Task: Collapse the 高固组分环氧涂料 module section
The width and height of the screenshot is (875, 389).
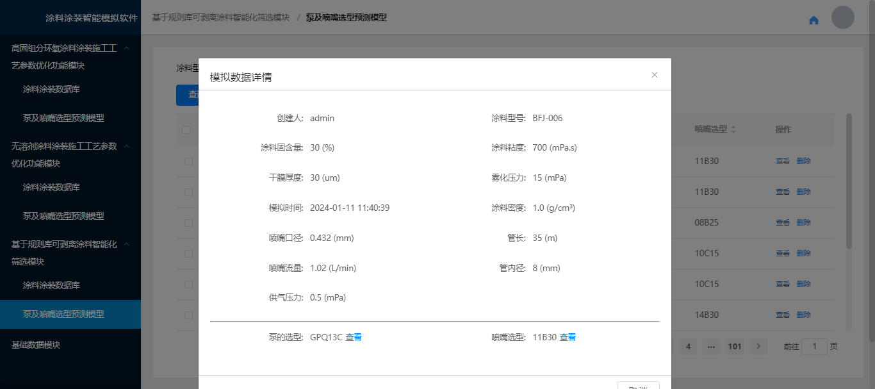Action: 127,48
